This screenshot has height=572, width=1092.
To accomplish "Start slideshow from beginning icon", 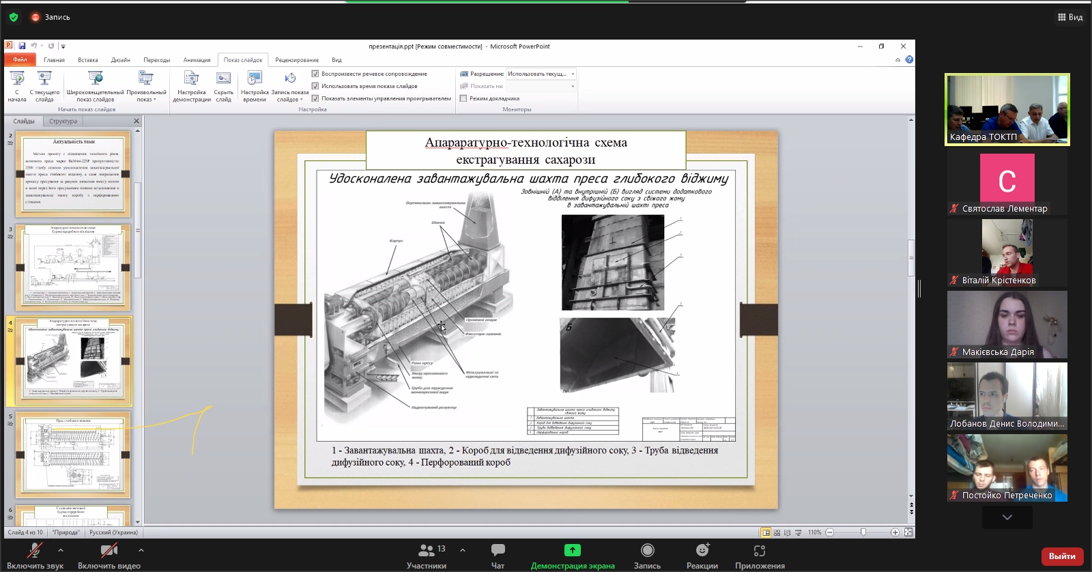I will tap(17, 79).
